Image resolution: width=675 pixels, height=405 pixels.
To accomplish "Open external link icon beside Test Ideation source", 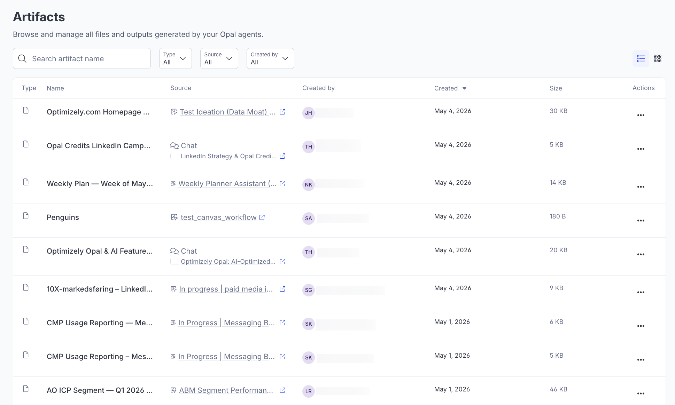I will (x=282, y=112).
